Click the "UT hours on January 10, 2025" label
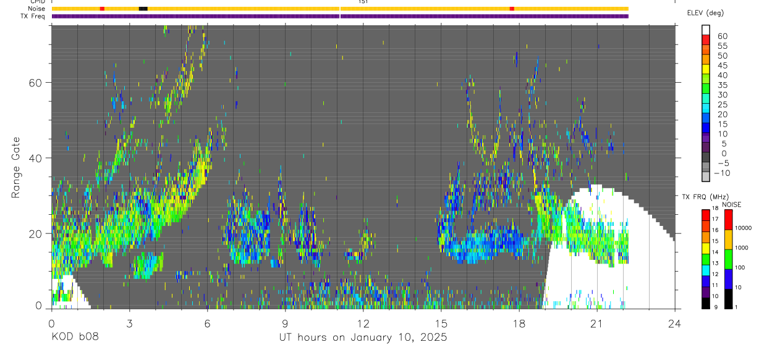Image resolution: width=759 pixels, height=350 pixels. click(x=362, y=337)
